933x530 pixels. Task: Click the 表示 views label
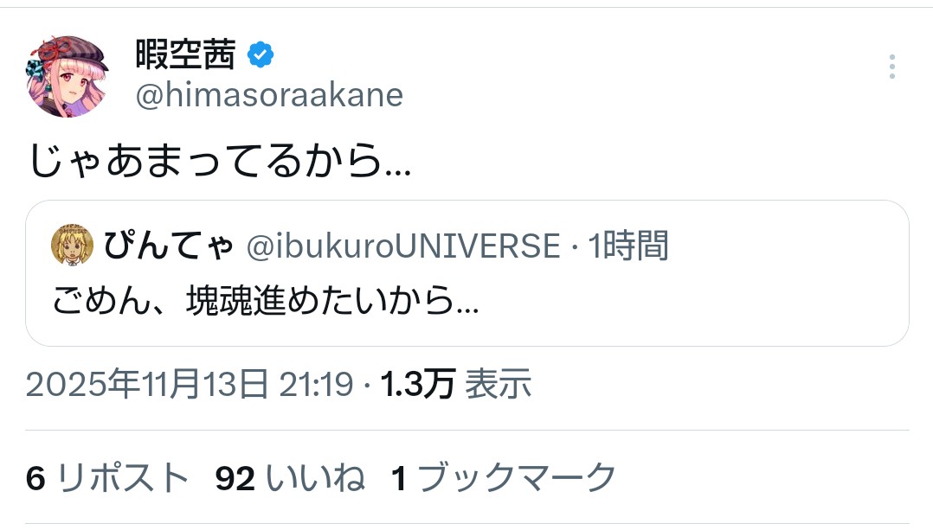(x=499, y=385)
